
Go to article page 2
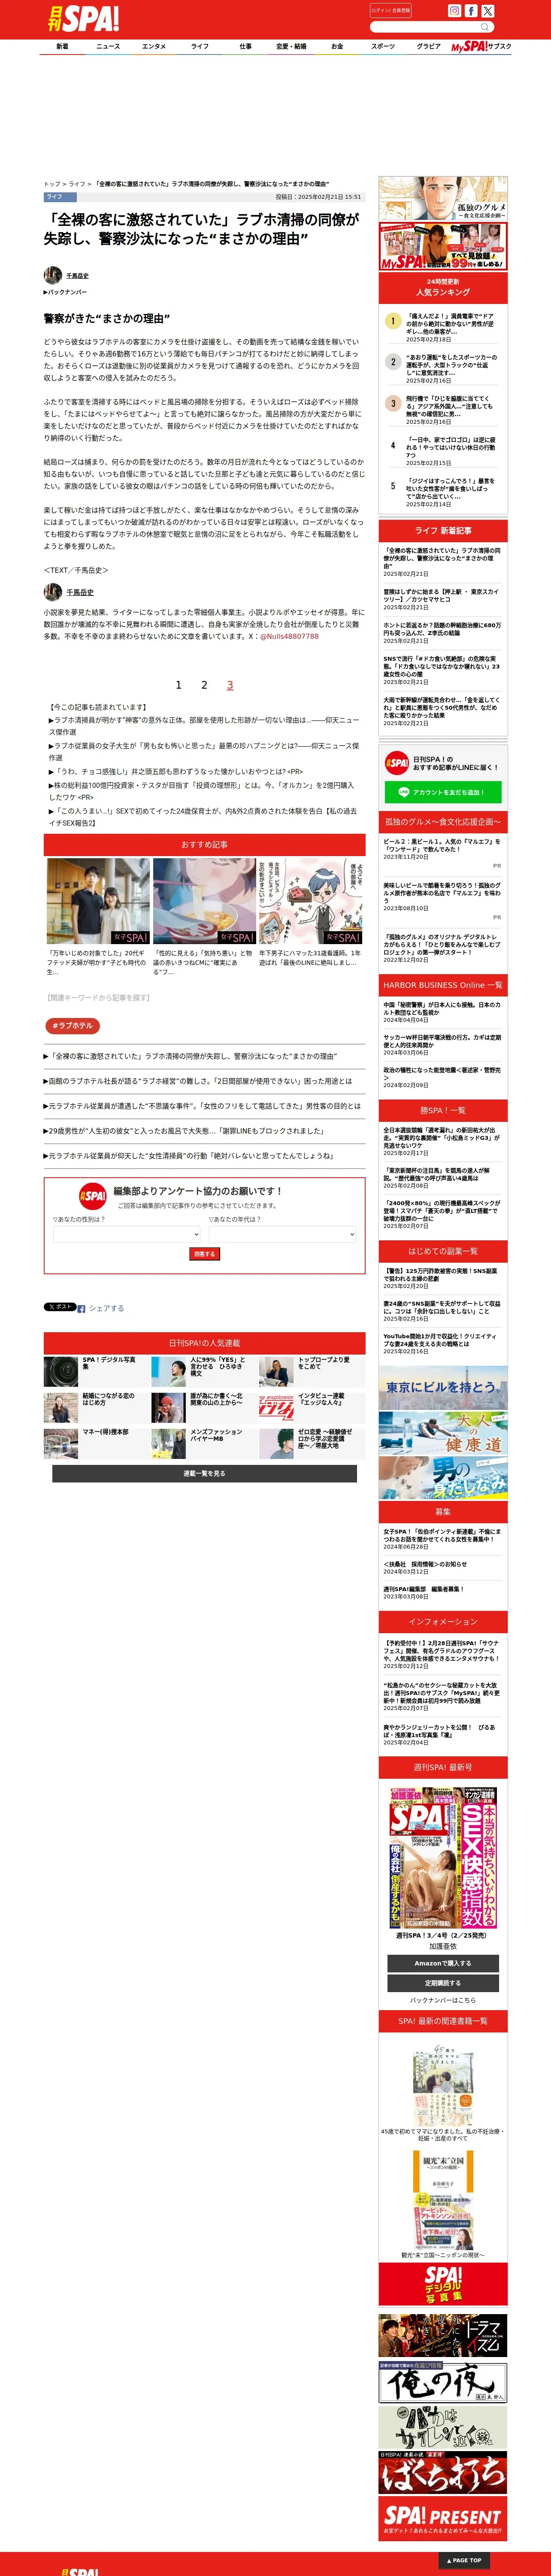[204, 685]
